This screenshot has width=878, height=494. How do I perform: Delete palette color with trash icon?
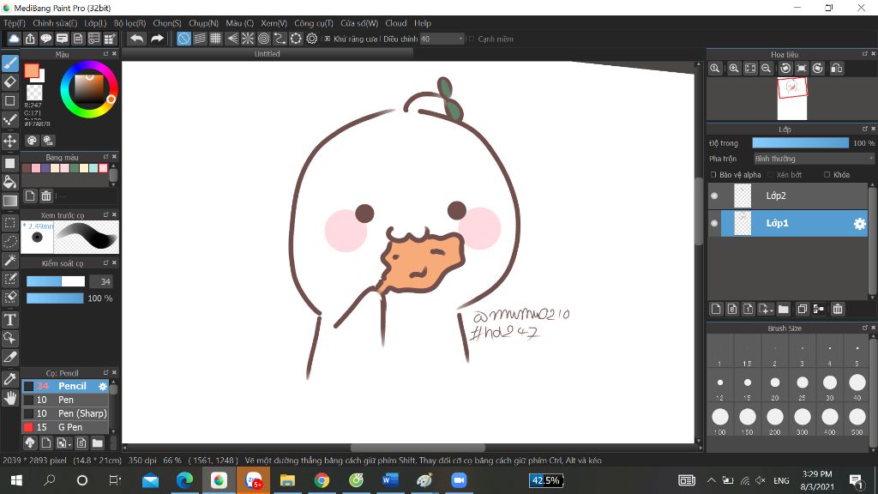[x=46, y=196]
